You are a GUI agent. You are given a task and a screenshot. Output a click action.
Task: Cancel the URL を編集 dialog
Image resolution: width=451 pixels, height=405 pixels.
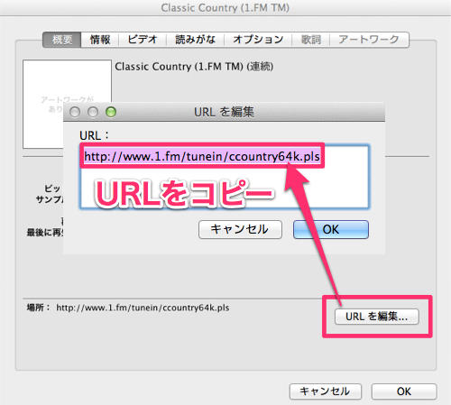coord(240,229)
